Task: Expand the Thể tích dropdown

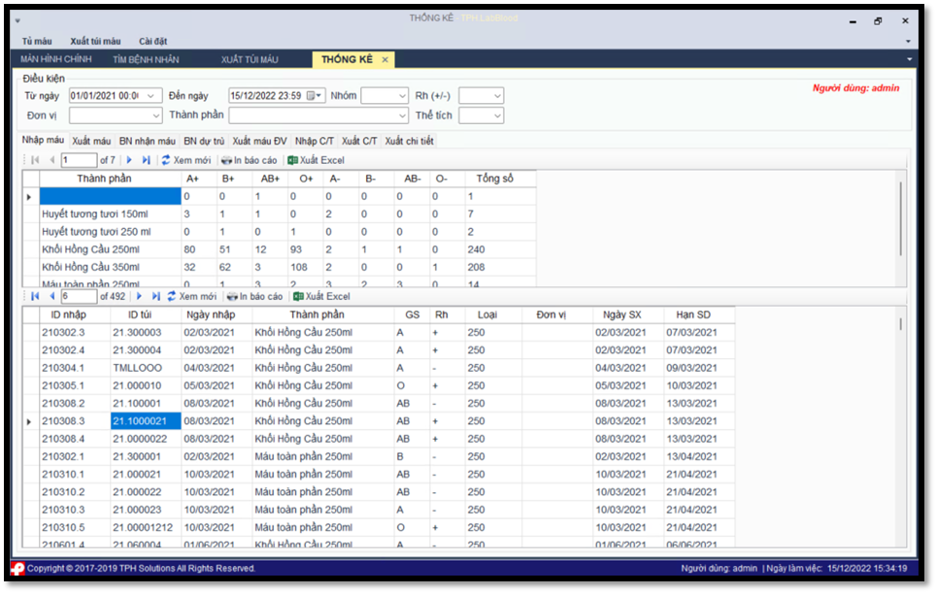Action: 497,115
